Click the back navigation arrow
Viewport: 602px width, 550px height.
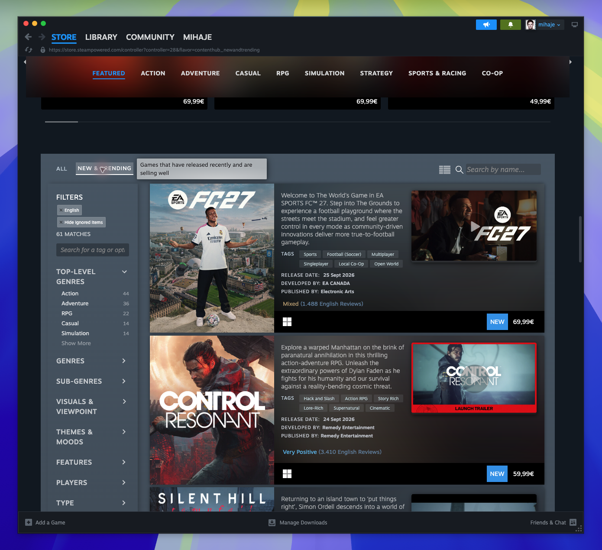pyautogui.click(x=28, y=37)
